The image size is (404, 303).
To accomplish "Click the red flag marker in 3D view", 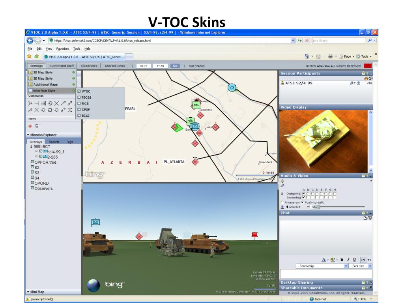I will click(254, 235).
